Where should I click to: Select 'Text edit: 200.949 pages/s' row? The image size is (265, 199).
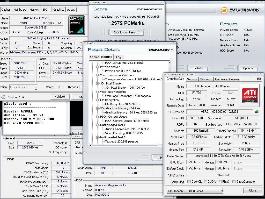tap(122, 141)
